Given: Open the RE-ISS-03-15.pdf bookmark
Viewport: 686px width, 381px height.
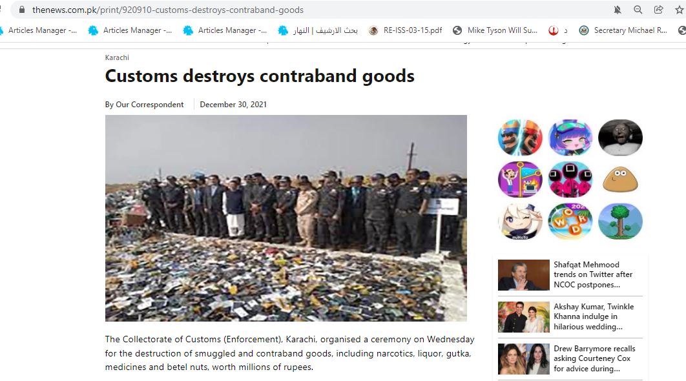Looking at the screenshot, I should [x=406, y=30].
